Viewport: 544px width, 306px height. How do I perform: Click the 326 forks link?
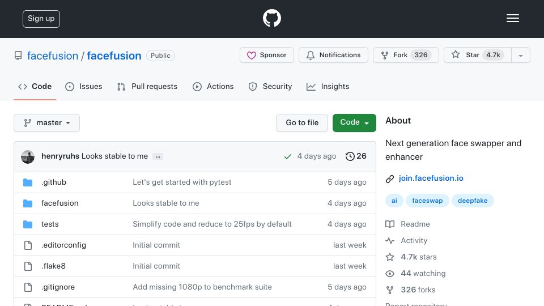coord(418,290)
